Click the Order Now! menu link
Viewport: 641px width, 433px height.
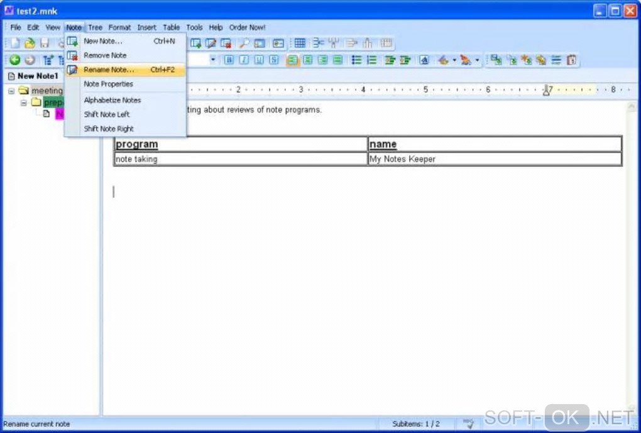[x=248, y=28]
